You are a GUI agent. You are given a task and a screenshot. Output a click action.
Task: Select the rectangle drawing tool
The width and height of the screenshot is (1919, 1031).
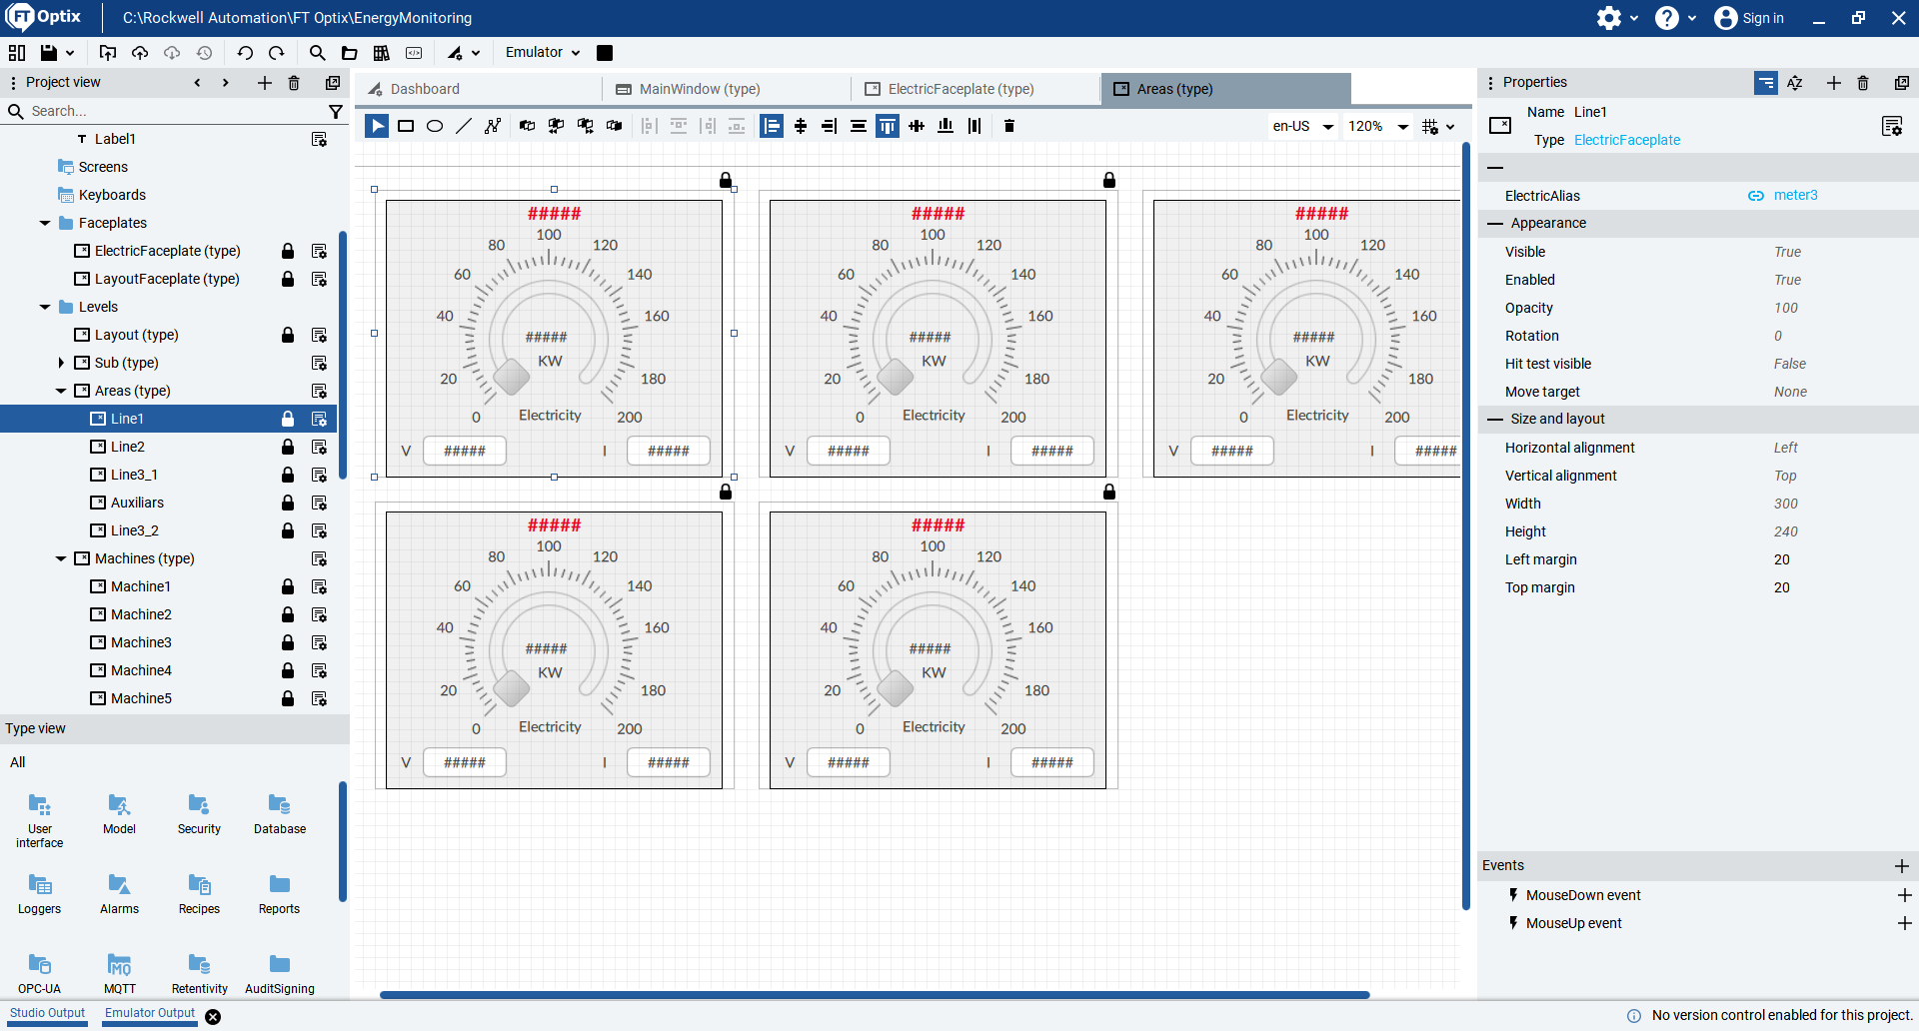click(406, 126)
